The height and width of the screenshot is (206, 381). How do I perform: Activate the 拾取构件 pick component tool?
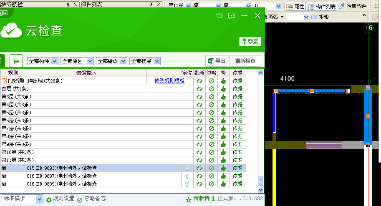click(x=353, y=7)
